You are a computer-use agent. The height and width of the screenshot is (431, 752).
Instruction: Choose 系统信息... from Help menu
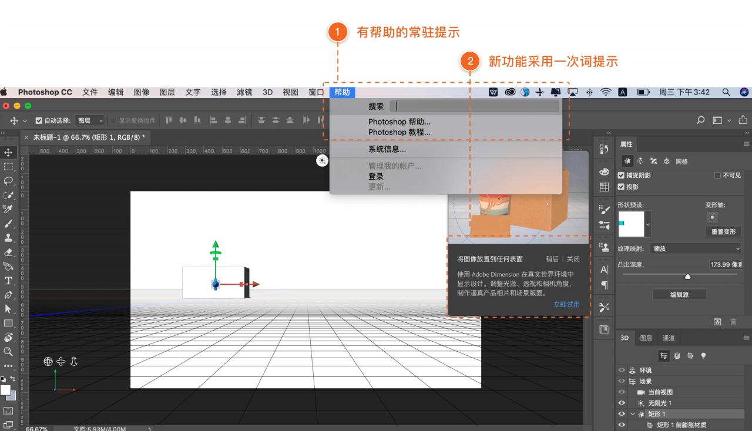point(387,149)
